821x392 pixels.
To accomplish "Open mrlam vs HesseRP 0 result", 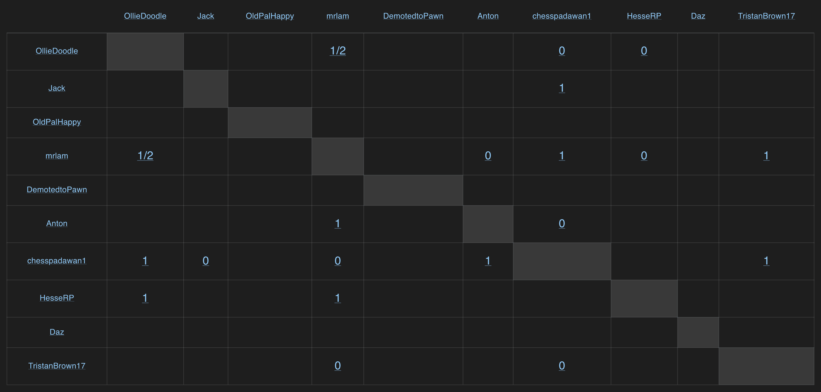I will tap(644, 155).
